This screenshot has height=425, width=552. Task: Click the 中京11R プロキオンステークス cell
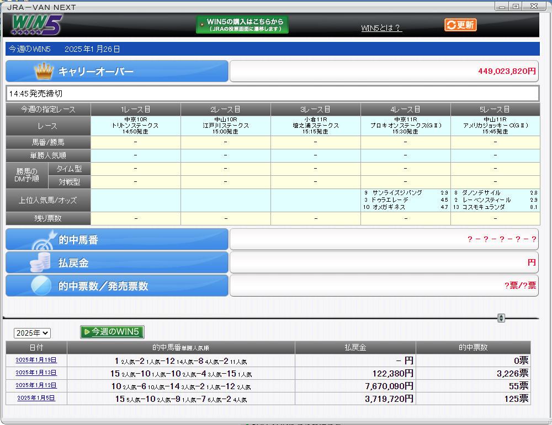406,126
